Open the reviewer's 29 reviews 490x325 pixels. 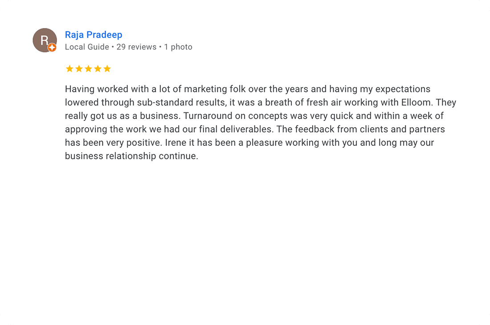pos(136,47)
